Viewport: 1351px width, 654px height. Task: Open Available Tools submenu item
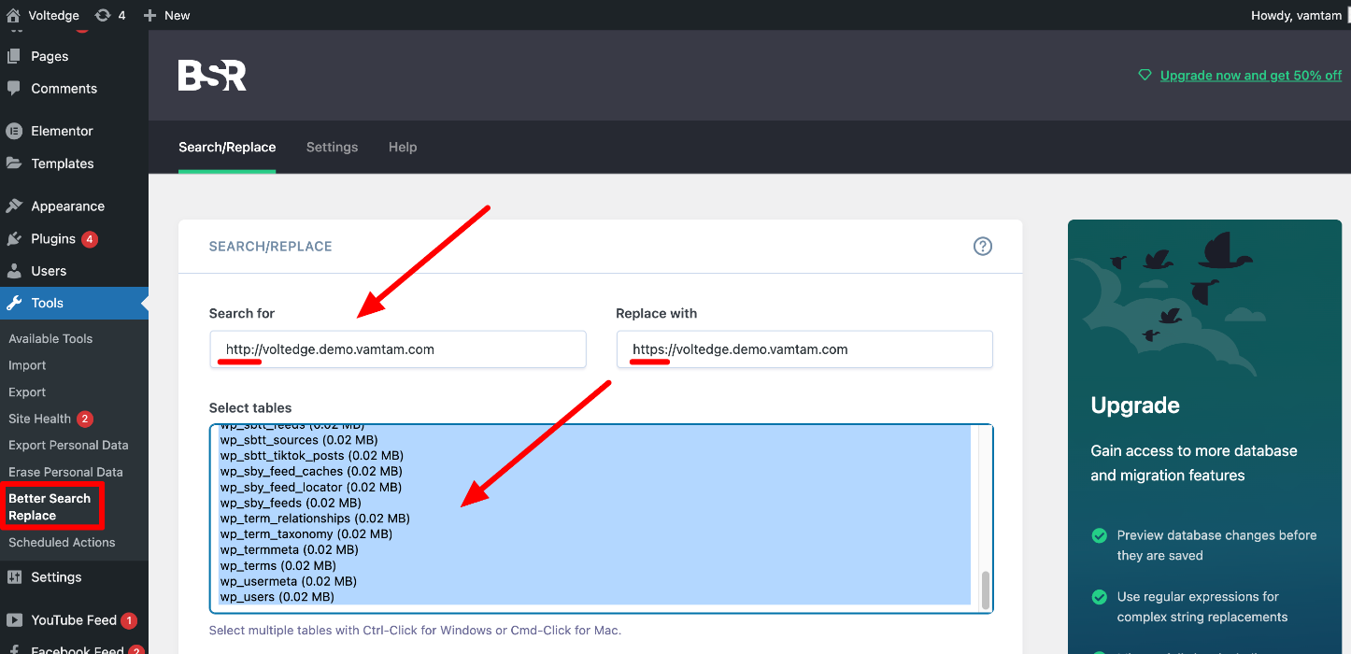tap(50, 339)
